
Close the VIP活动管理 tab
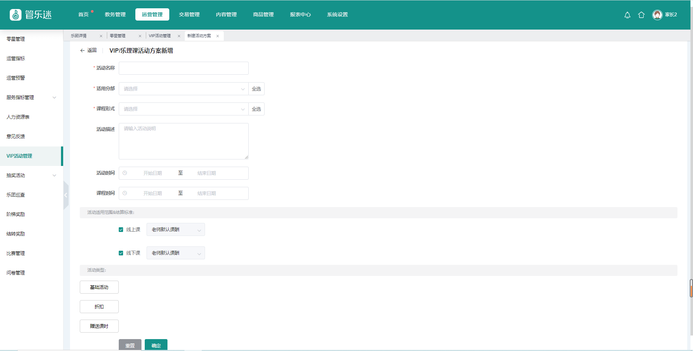[x=179, y=36]
